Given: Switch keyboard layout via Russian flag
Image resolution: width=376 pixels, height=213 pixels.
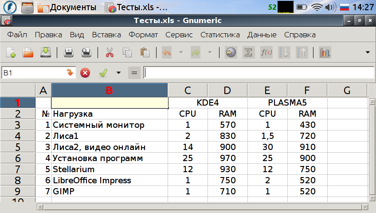Looking at the screenshot, I should click(x=345, y=7).
